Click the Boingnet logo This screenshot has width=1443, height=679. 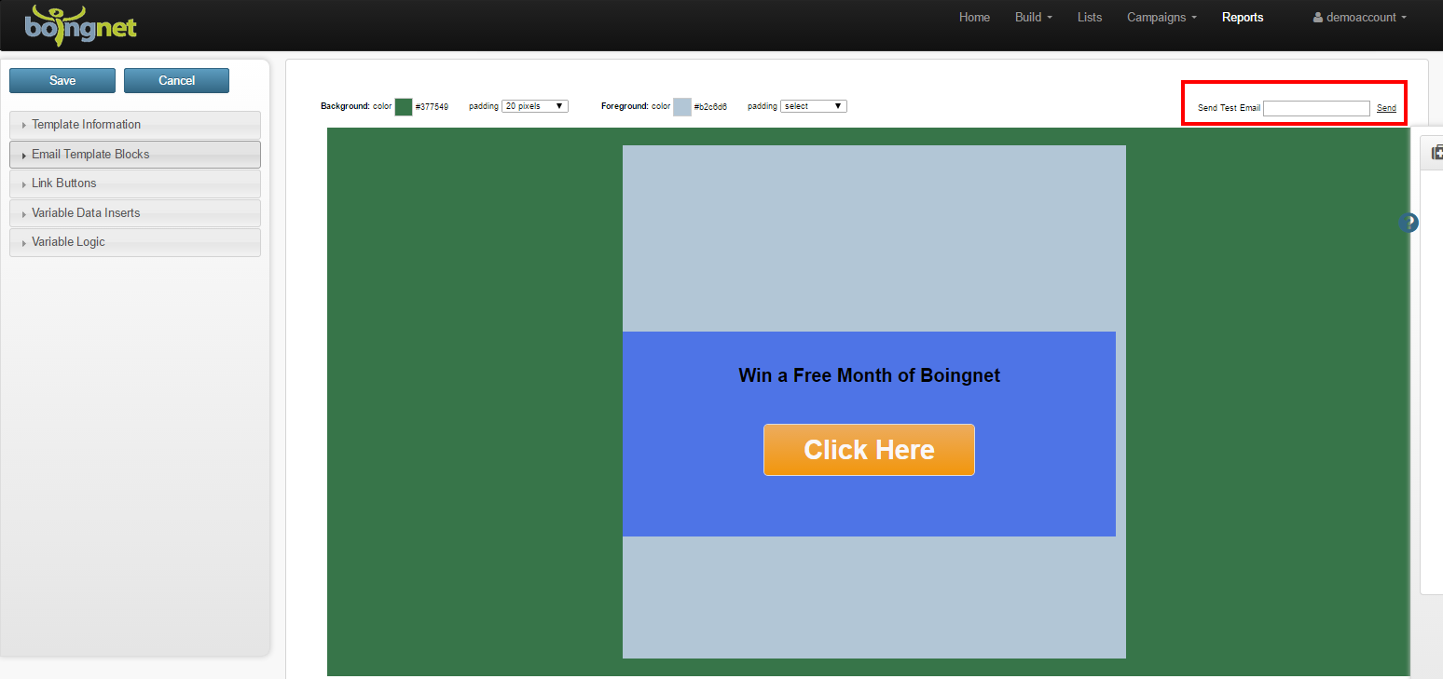(80, 24)
